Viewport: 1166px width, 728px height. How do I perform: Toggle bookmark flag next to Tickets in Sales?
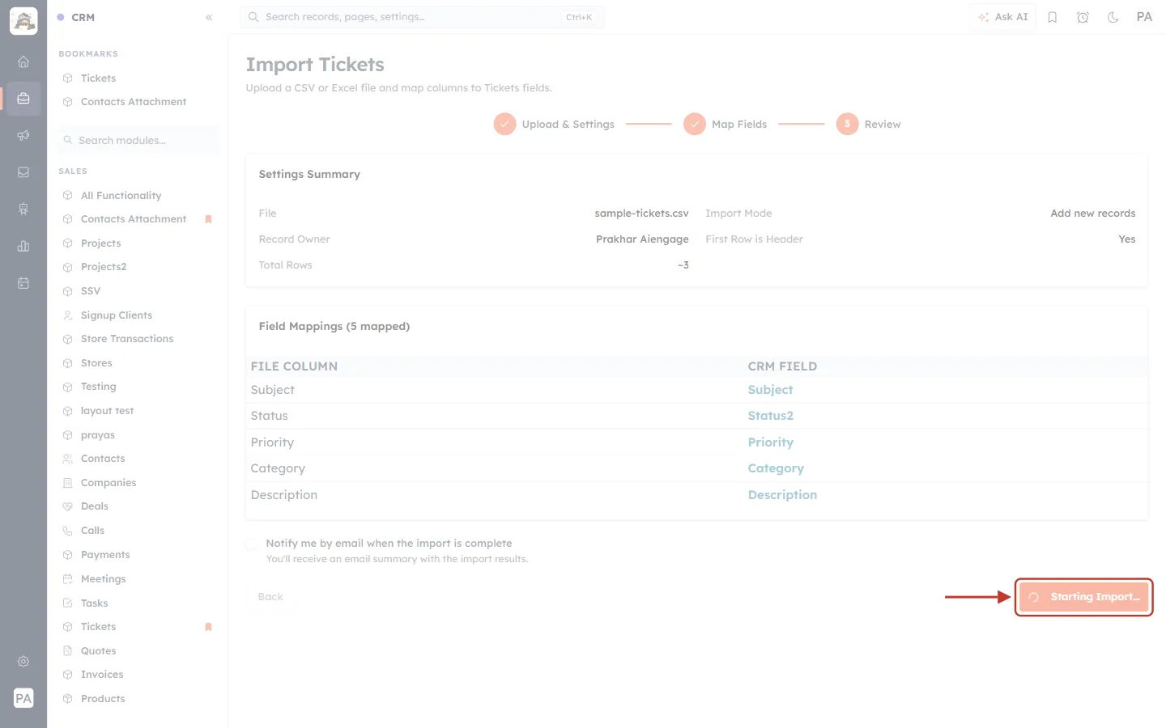coord(208,627)
